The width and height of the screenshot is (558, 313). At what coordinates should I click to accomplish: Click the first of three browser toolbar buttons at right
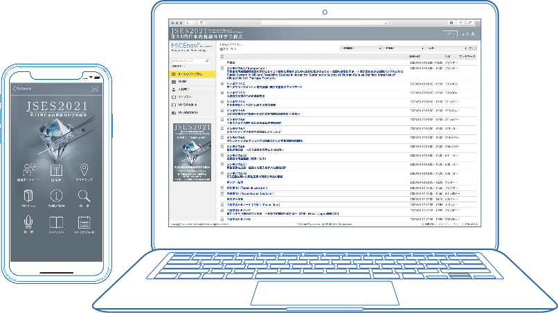451,23
